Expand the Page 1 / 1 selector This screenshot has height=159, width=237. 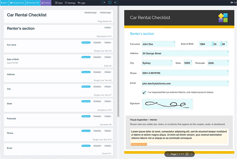177,154
